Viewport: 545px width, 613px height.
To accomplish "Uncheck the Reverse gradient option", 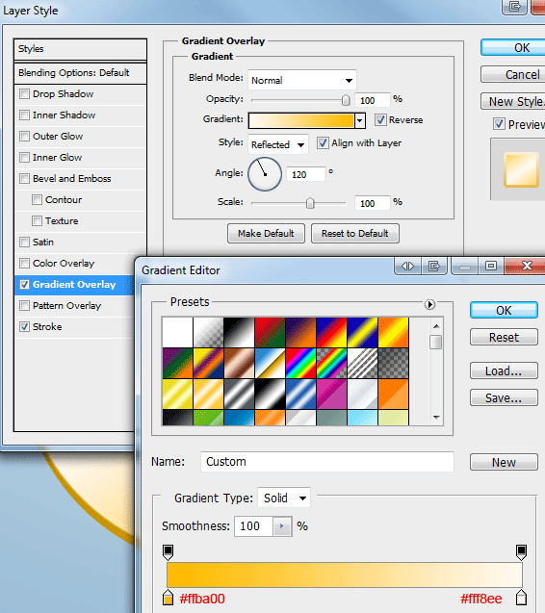I will (380, 119).
